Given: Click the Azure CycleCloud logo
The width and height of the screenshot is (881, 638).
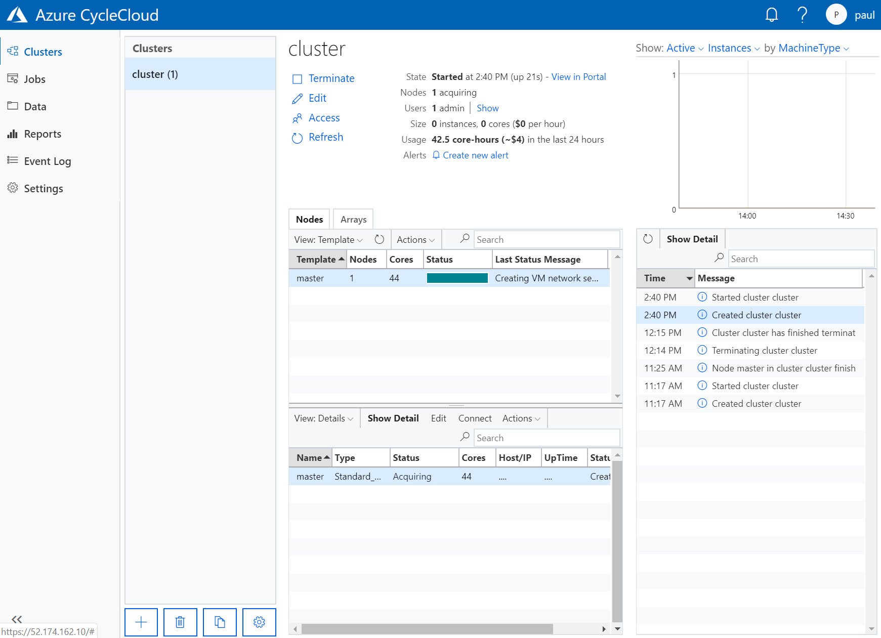Looking at the screenshot, I should [x=17, y=15].
